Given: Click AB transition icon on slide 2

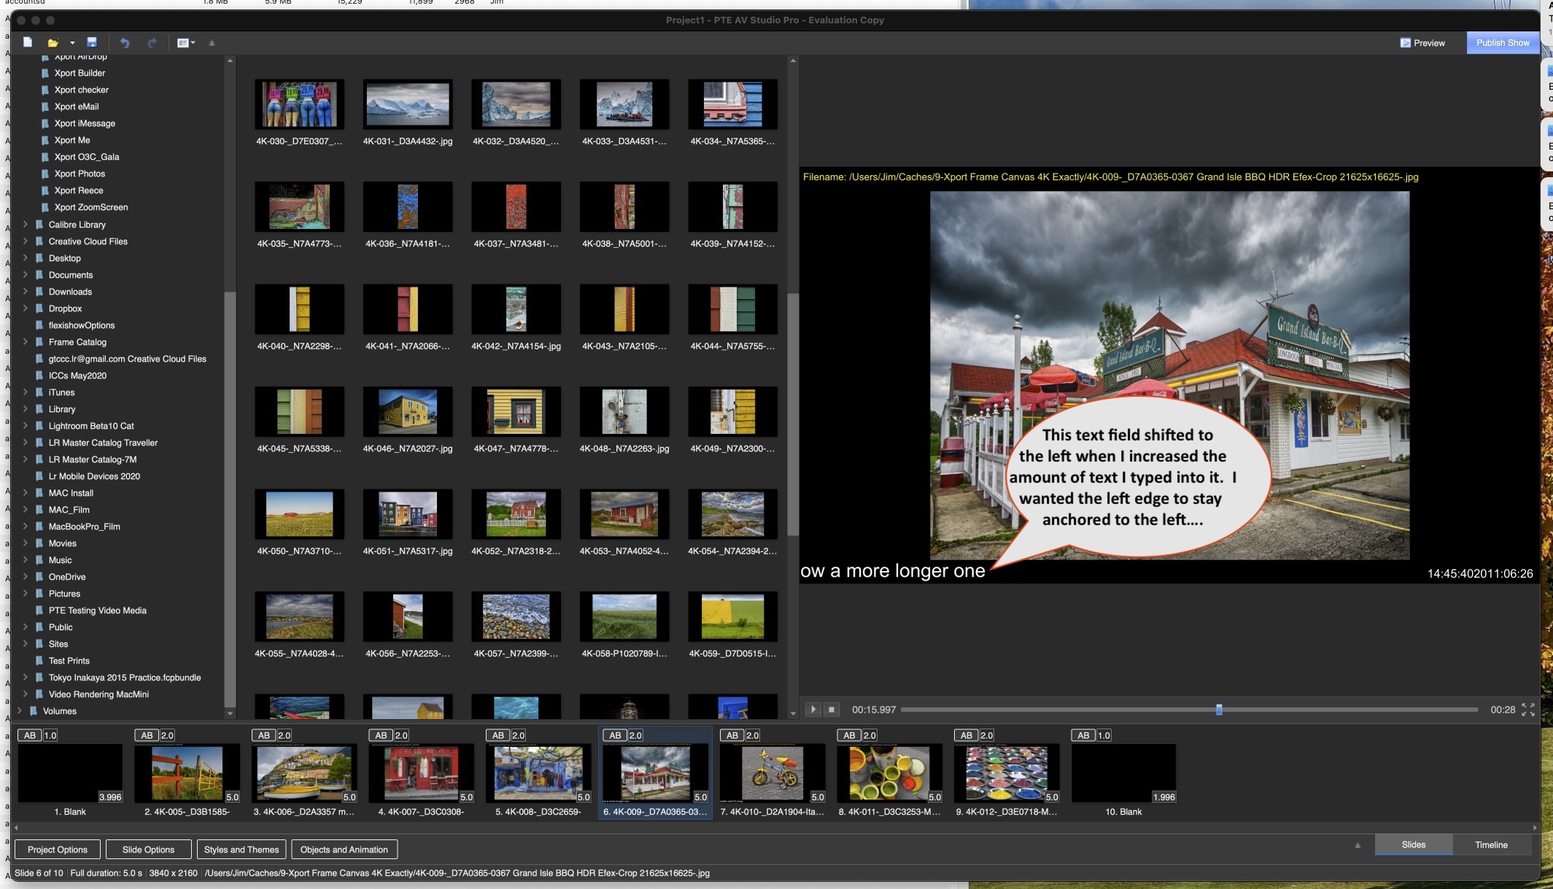Looking at the screenshot, I should pyautogui.click(x=147, y=735).
